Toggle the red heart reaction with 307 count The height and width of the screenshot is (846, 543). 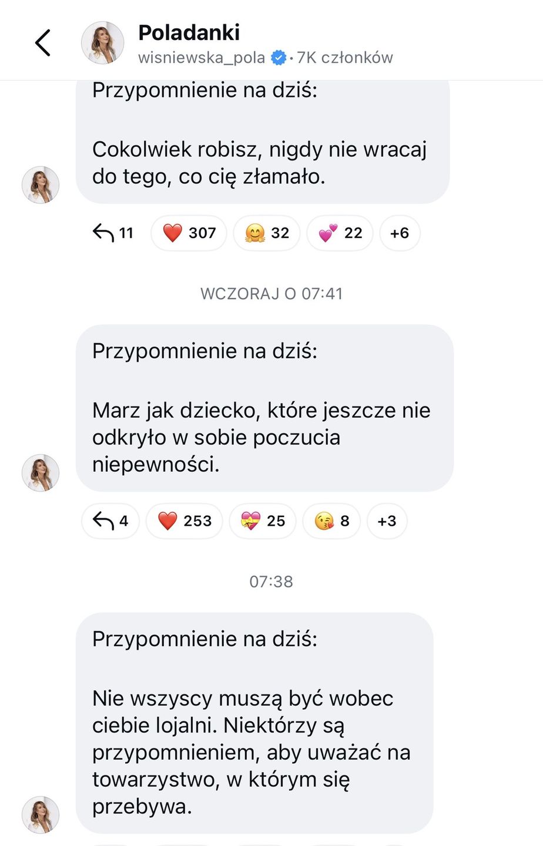click(189, 233)
